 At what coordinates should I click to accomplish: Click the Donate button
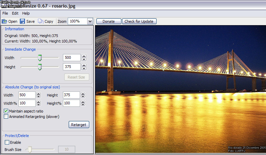pos(109,21)
